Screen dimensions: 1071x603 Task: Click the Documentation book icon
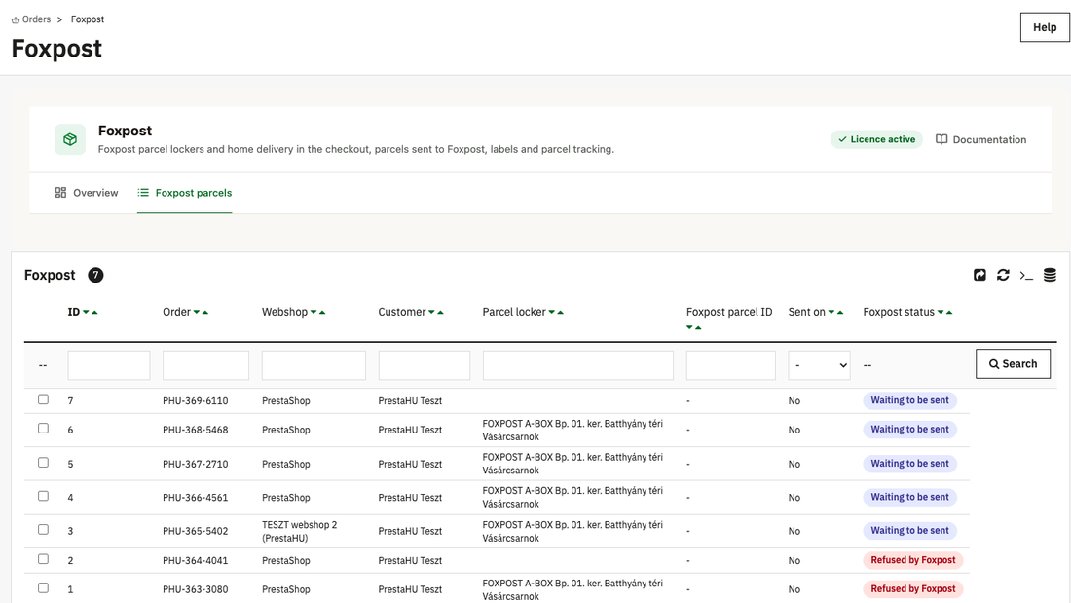pyautogui.click(x=942, y=139)
